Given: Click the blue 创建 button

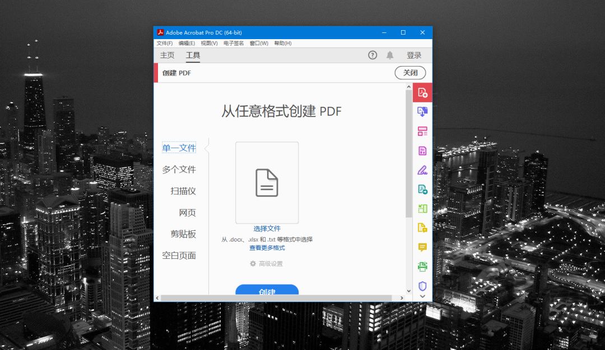Looking at the screenshot, I should point(267,290).
